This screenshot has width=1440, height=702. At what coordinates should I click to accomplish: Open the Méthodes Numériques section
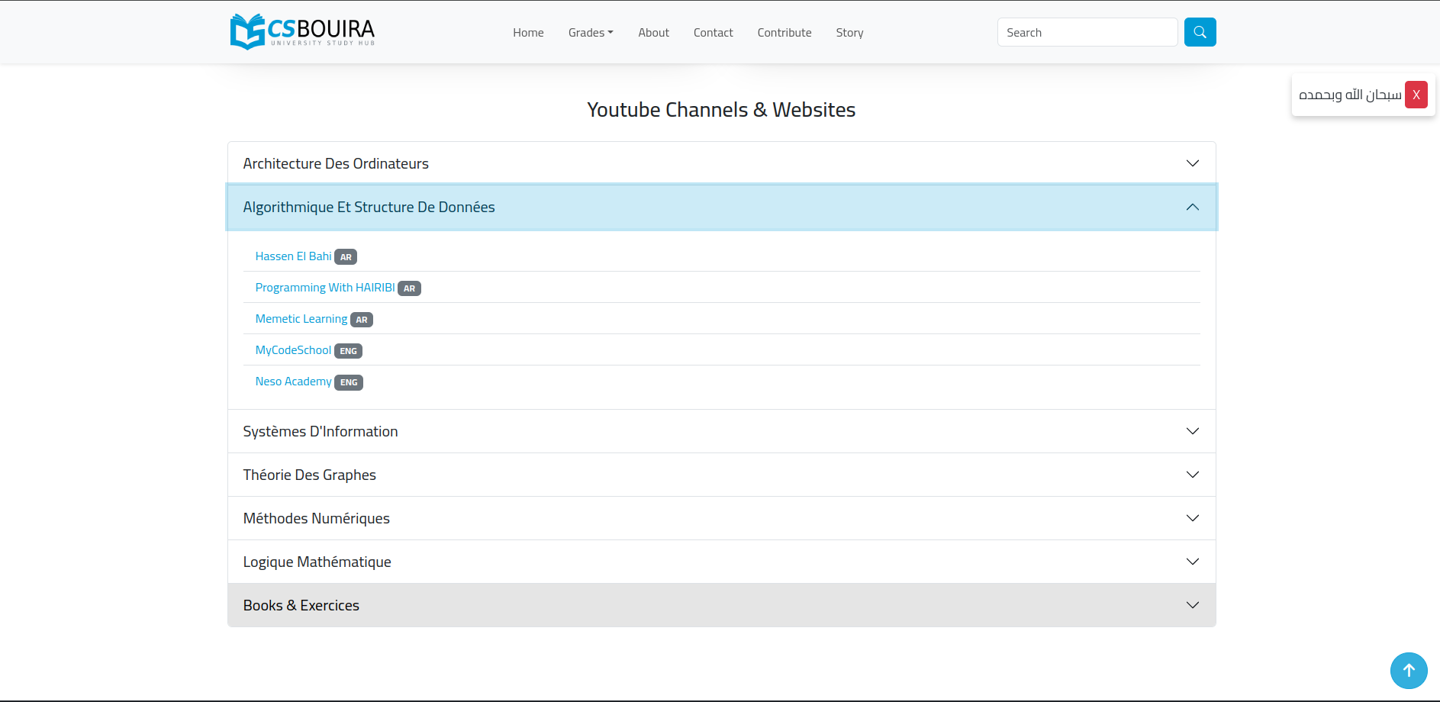(721, 518)
